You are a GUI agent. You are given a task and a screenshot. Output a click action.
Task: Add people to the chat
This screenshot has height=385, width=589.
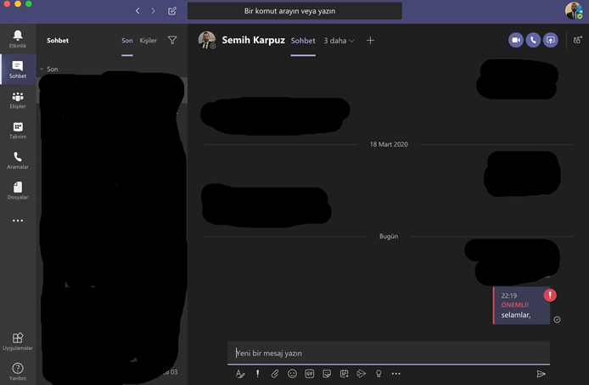pyautogui.click(x=577, y=40)
